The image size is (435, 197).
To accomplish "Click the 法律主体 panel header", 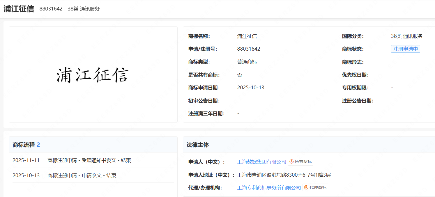I will [x=196, y=145].
